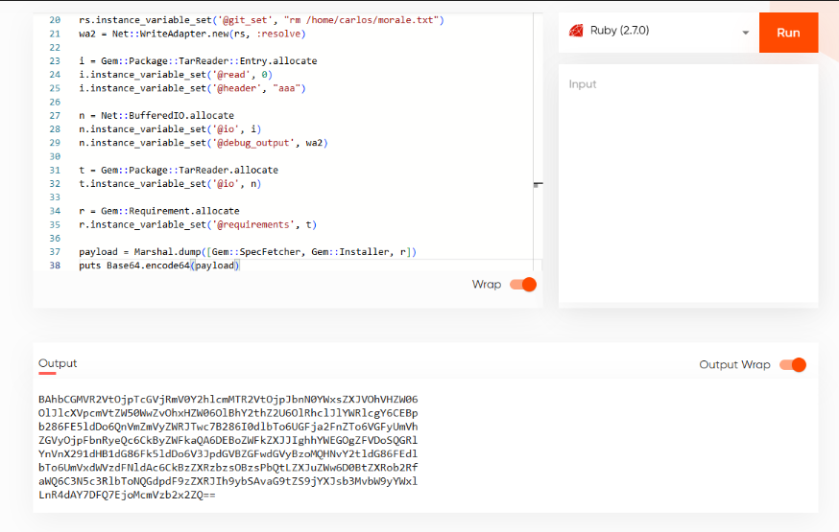Click line 20 containing "rm /home/carlos/morale.txt"
839x532 pixels.
(261, 20)
